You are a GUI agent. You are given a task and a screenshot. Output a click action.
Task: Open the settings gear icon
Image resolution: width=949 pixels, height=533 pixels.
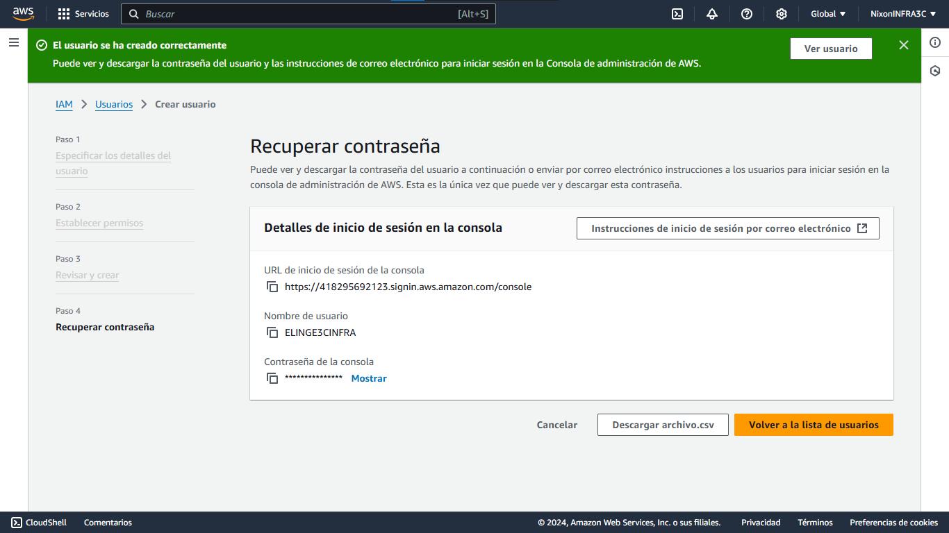pyautogui.click(x=782, y=14)
